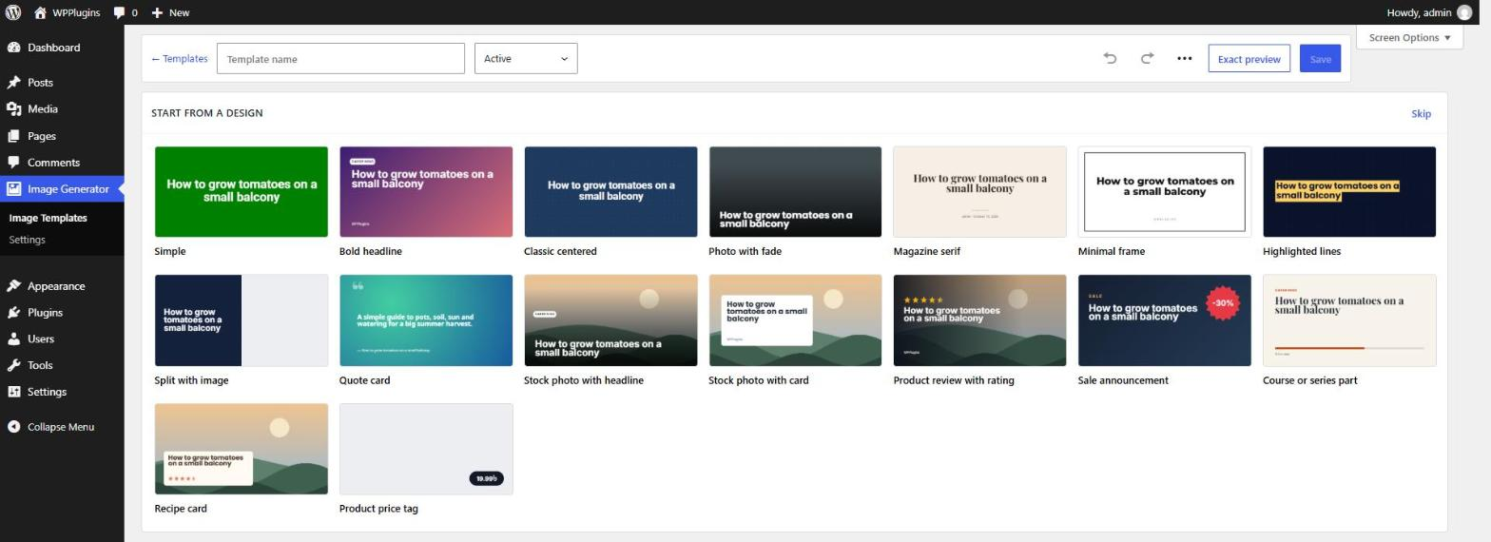Open the Active status dropdown

[526, 59]
